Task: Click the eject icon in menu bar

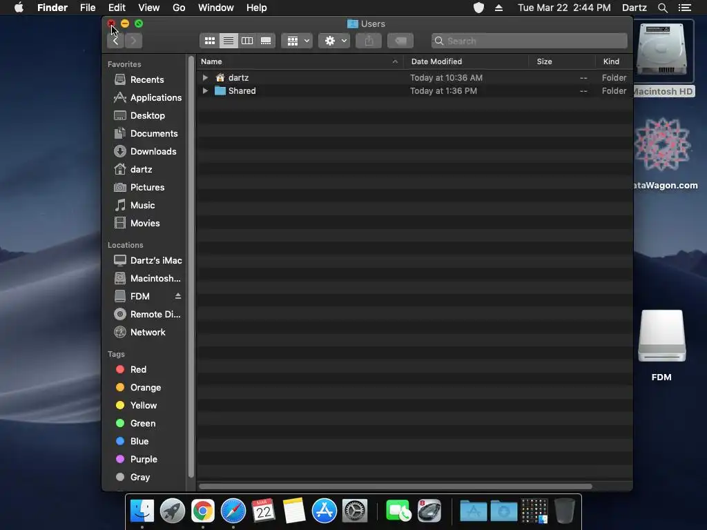Action: click(x=498, y=8)
